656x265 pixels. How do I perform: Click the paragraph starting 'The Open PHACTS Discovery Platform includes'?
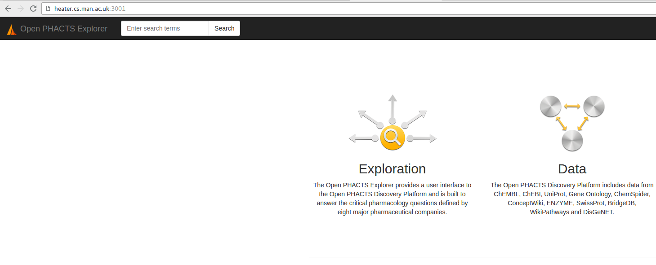pos(572,199)
